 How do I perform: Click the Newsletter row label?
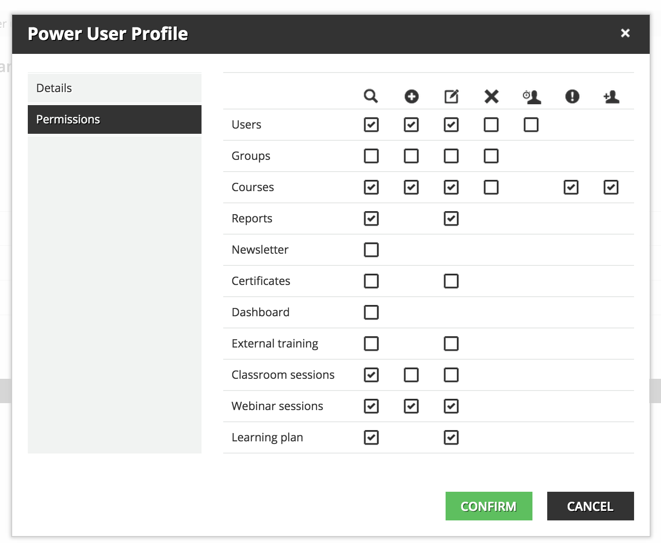[x=260, y=250]
